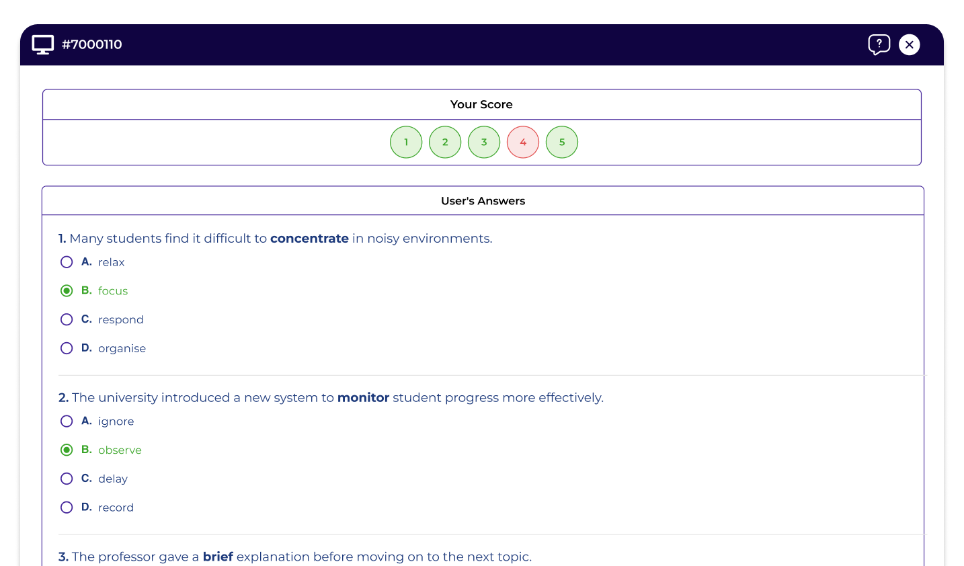This screenshot has height=566, width=964.
Task: Click the answer text 'delay'
Action: coord(112,479)
